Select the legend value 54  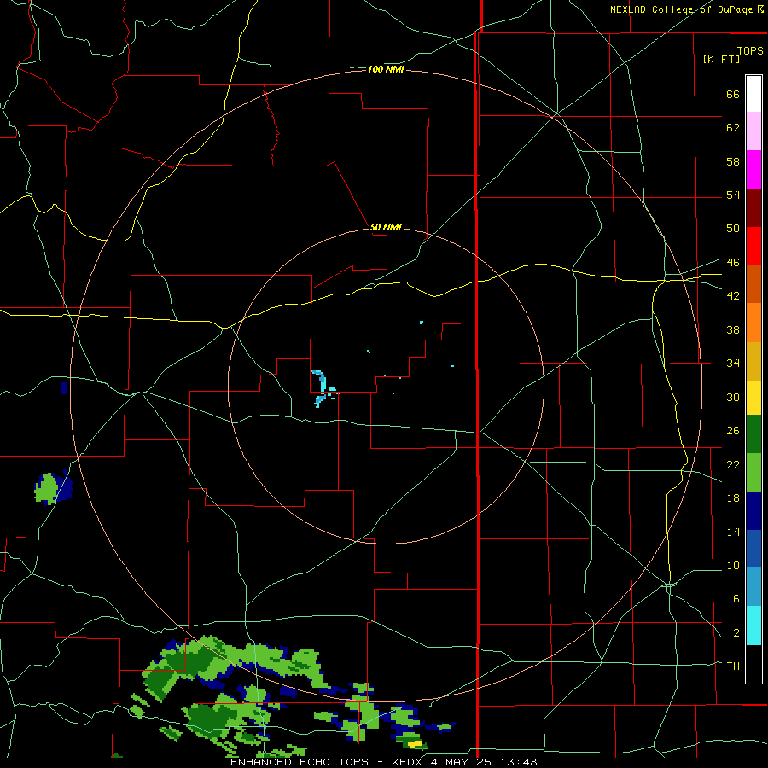point(733,195)
